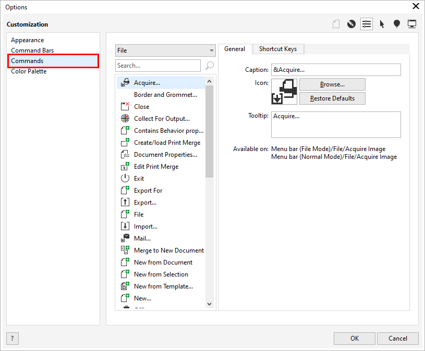
Task: Open the Color Palette category
Action: 29,71
